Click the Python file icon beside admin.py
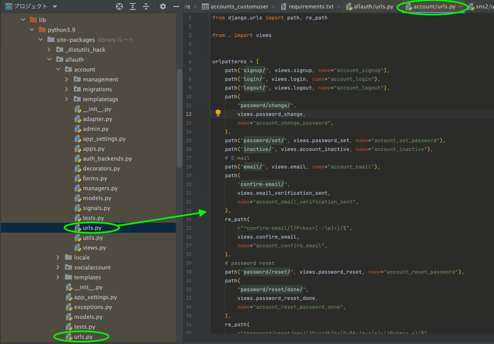 [x=78, y=129]
